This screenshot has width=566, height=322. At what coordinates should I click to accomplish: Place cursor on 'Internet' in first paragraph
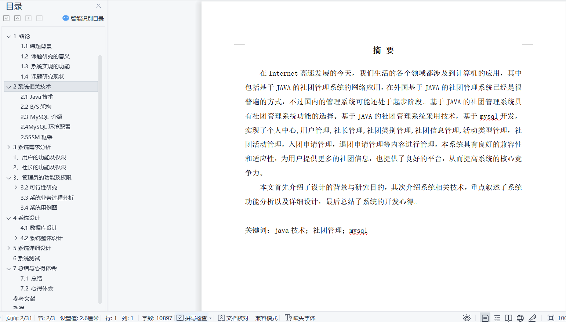coord(283,73)
